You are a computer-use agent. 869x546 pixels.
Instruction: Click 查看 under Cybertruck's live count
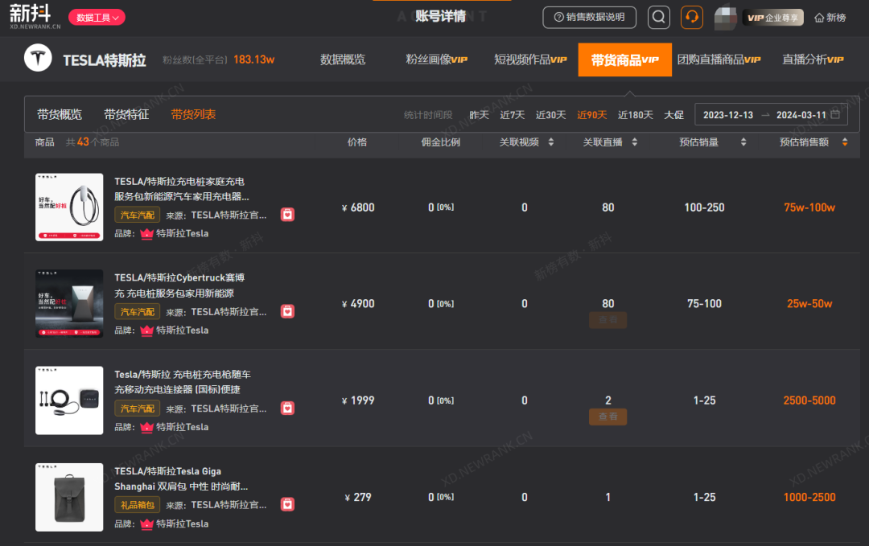click(x=607, y=320)
